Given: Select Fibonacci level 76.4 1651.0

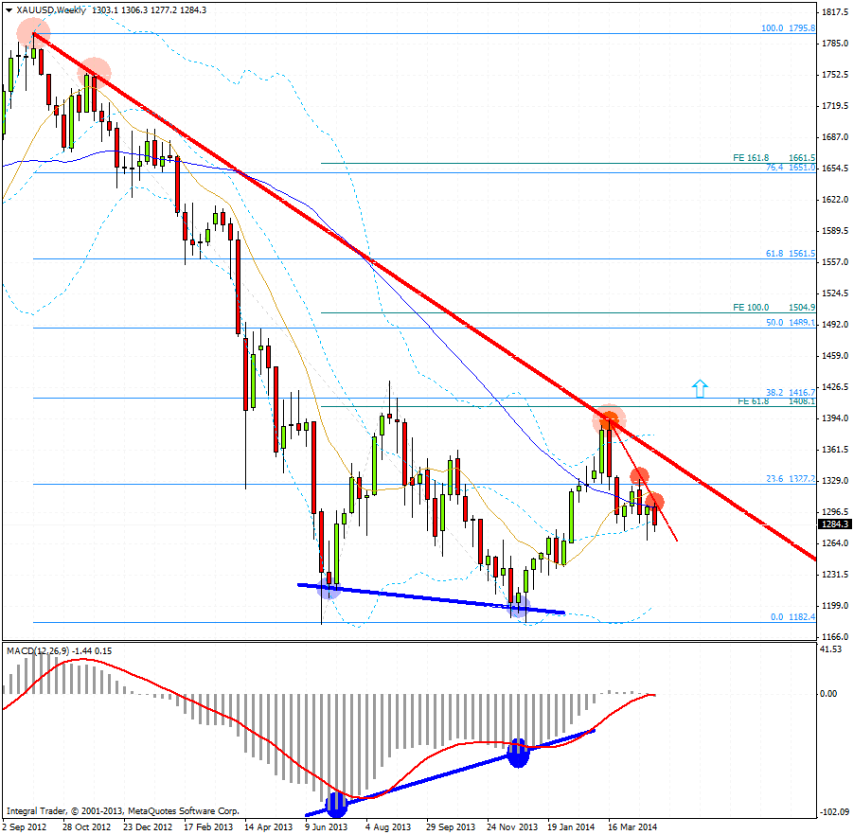Looking at the screenshot, I should click(x=791, y=168).
